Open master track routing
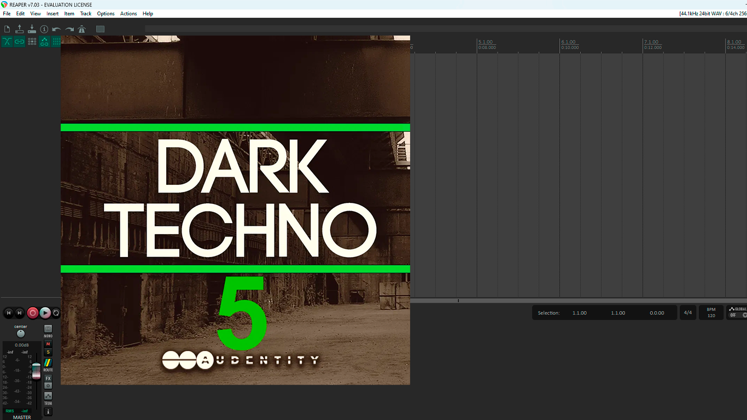747x420 pixels. tap(48, 363)
